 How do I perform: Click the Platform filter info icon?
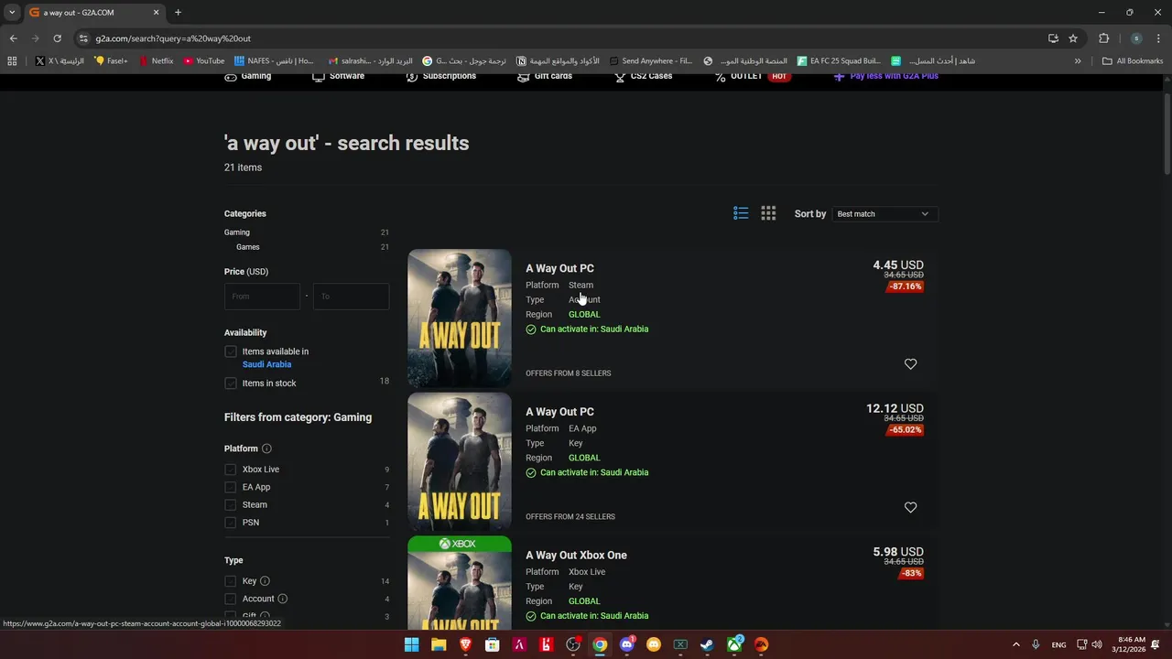coord(266,448)
